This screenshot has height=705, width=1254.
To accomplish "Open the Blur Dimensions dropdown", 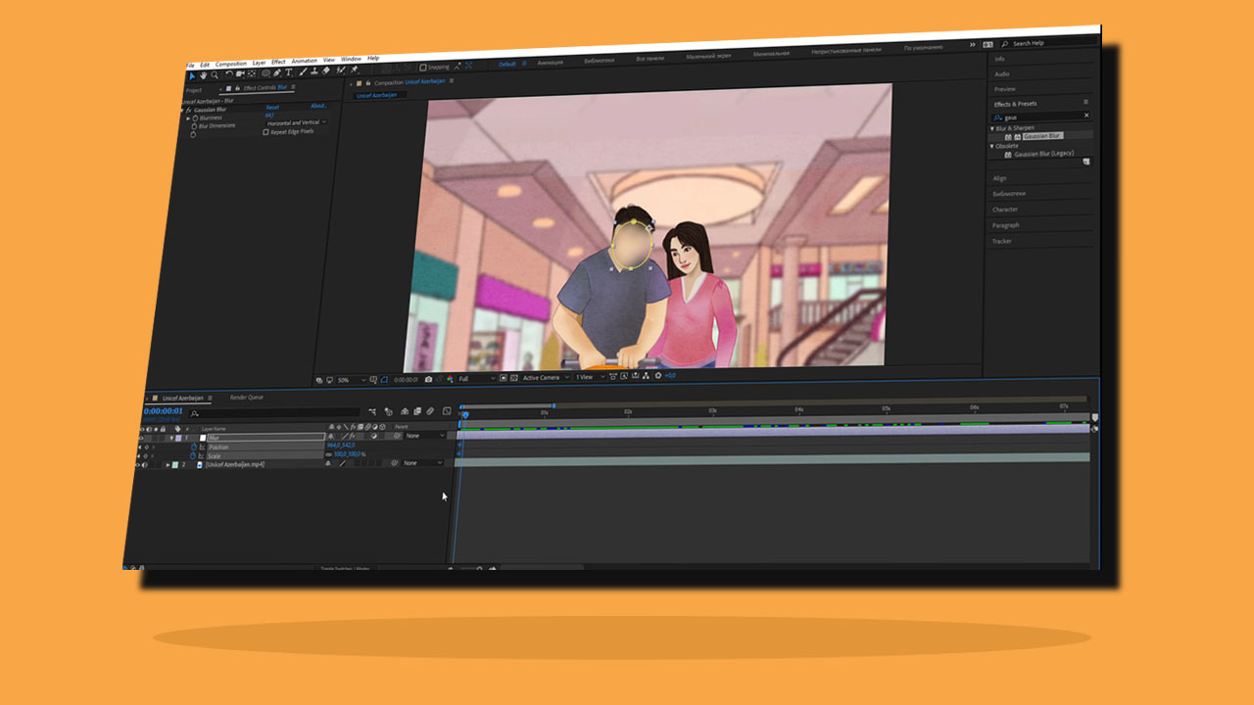I will click(295, 122).
